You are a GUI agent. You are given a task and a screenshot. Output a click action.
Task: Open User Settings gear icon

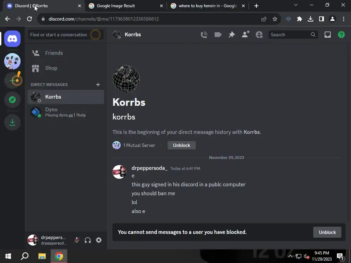(x=99, y=240)
